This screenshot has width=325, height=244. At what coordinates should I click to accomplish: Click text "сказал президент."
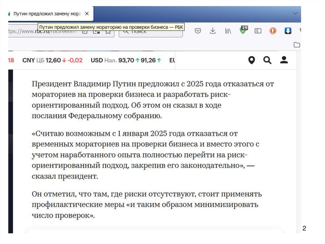coord(65,176)
